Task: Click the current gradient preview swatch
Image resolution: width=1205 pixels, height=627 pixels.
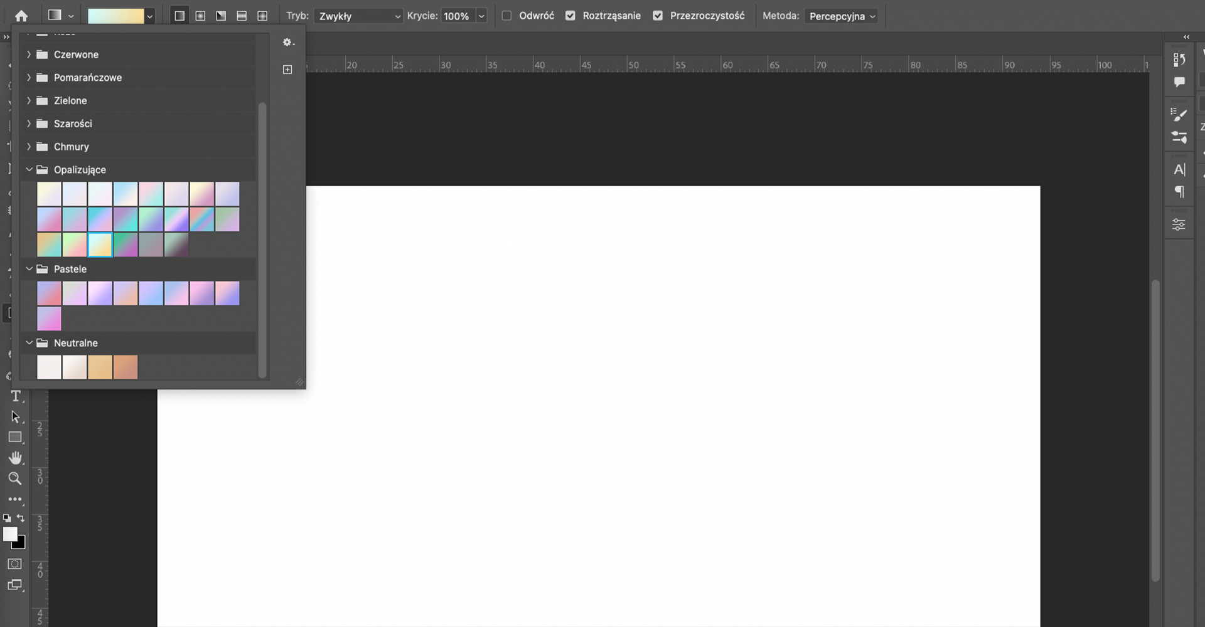Action: 116,16
